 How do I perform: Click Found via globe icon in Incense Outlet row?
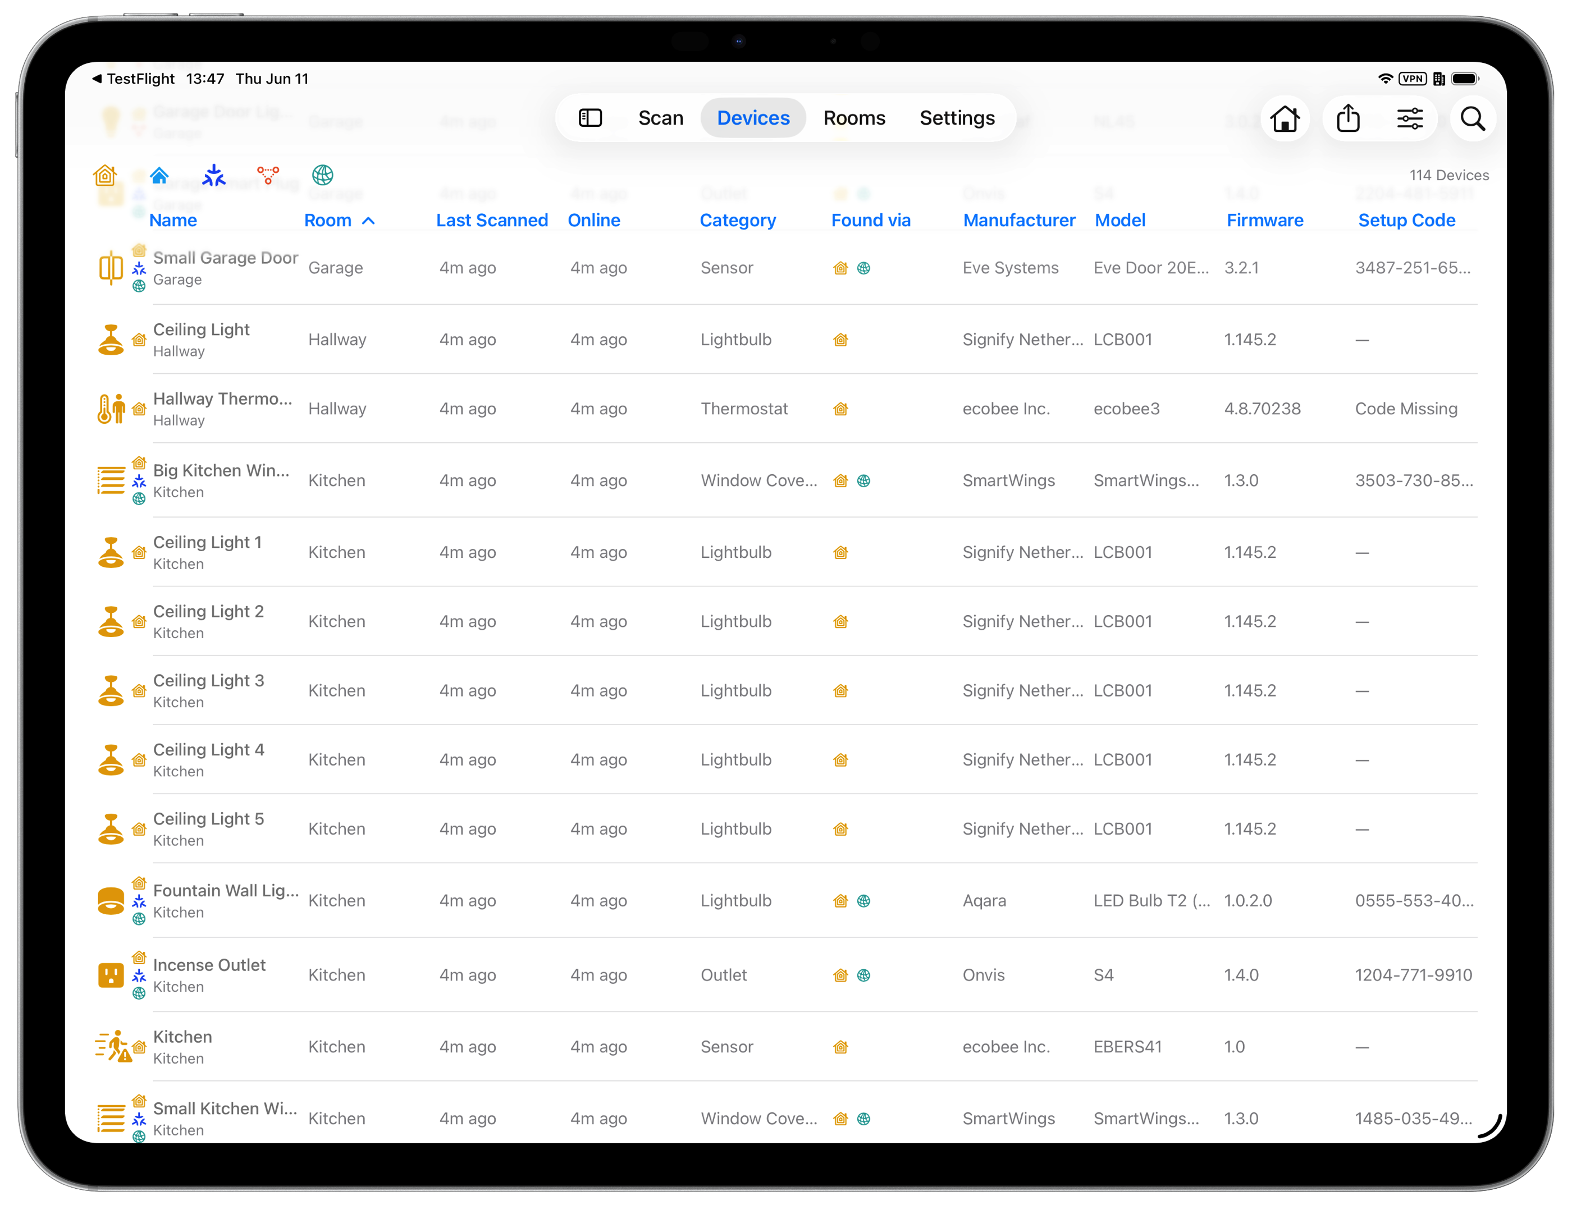coord(864,975)
